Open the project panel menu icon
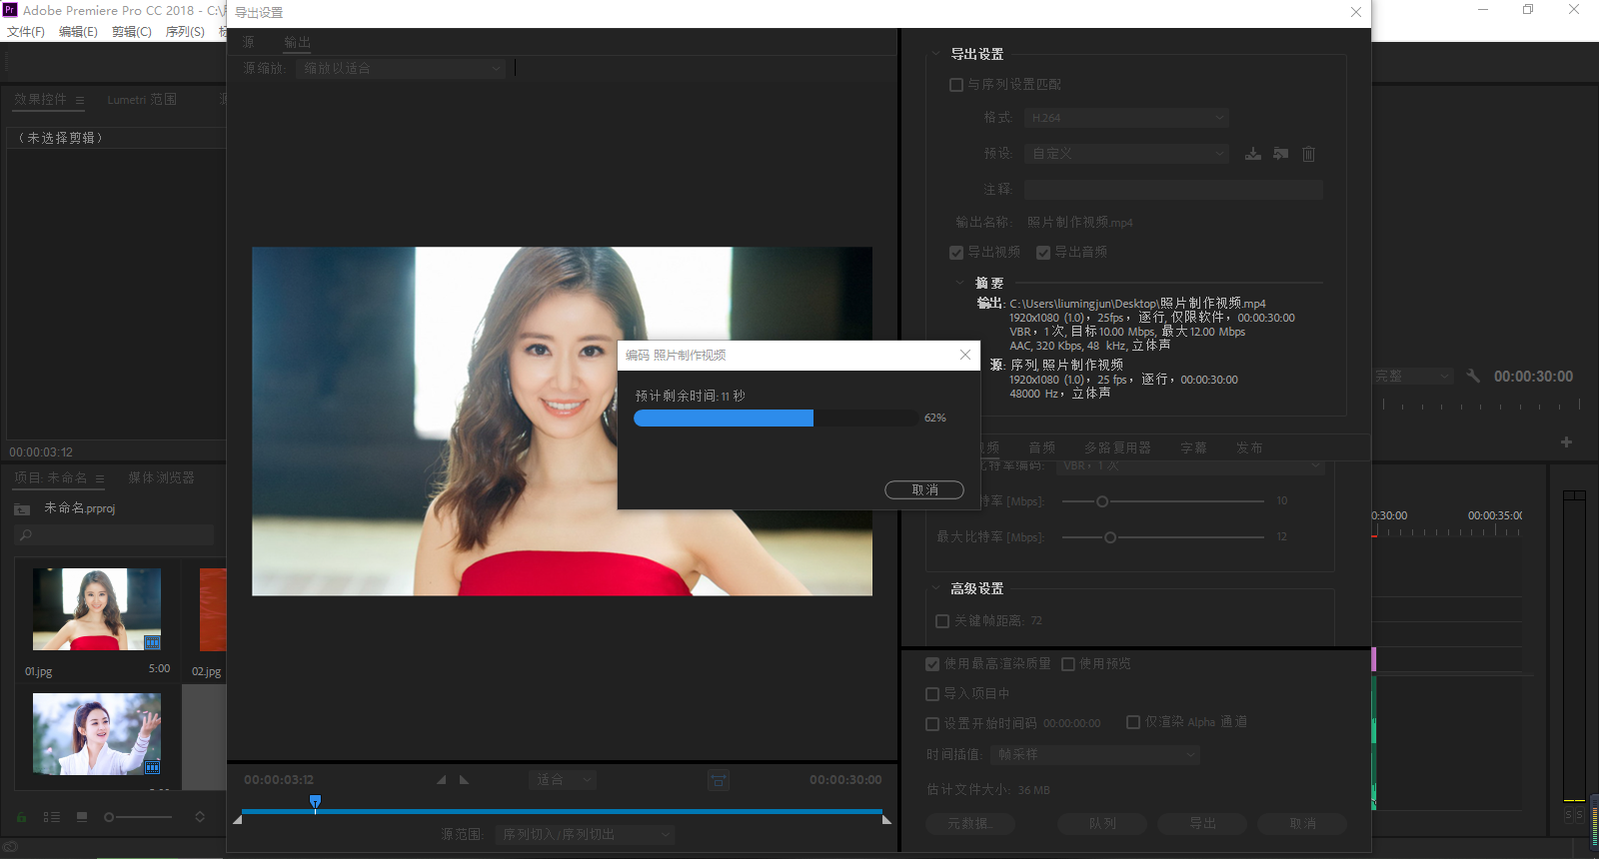1599x859 pixels. [100, 478]
